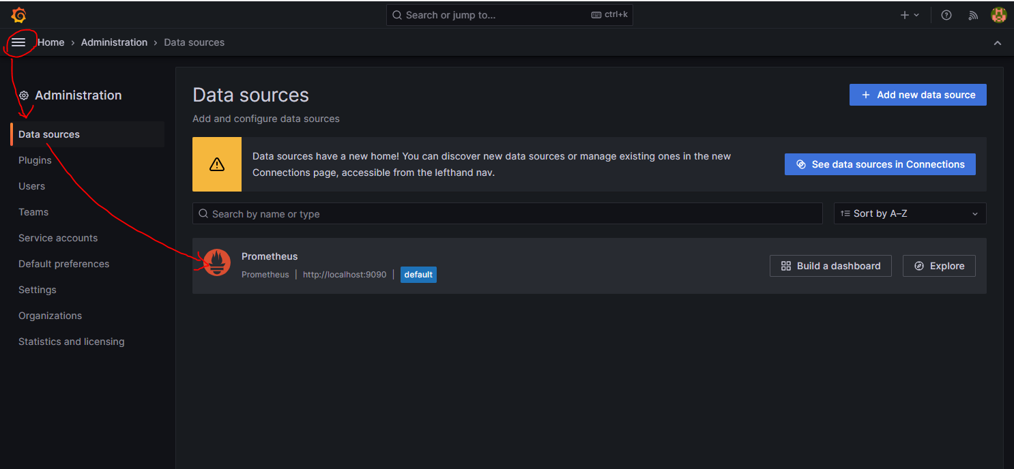Go to Home breadcrumb
Image resolution: width=1014 pixels, height=469 pixels.
51,42
